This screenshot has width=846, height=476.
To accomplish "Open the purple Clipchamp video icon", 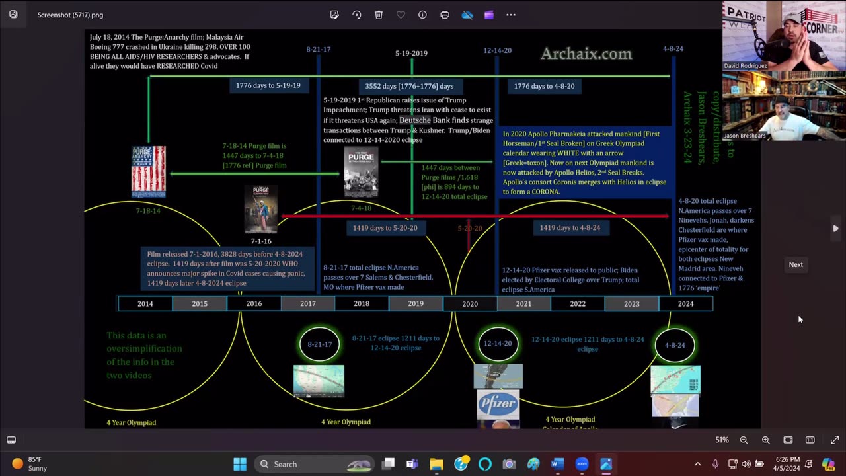I will (x=489, y=15).
